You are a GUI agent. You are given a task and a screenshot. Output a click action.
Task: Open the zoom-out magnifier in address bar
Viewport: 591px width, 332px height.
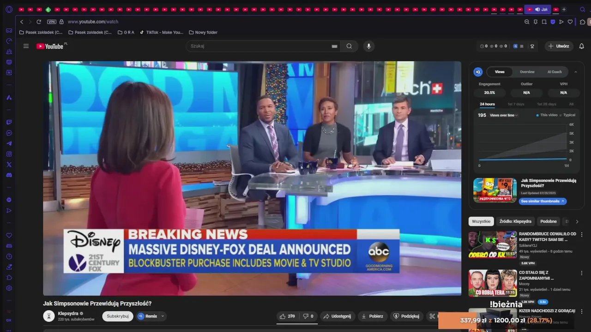(527, 22)
